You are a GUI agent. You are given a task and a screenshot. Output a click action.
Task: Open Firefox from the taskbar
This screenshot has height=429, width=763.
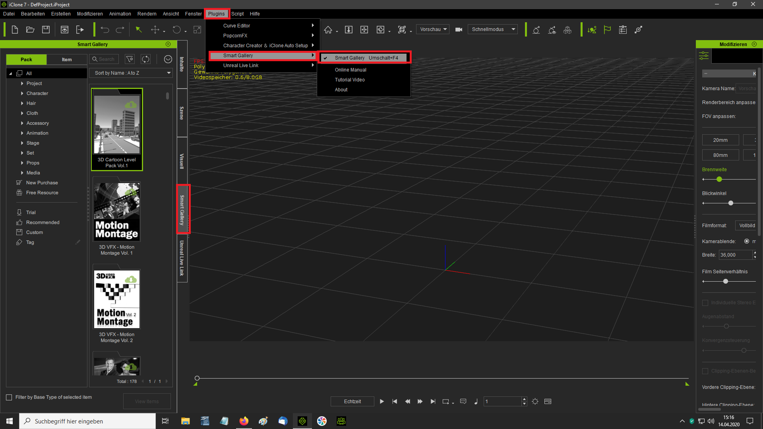[244, 421]
